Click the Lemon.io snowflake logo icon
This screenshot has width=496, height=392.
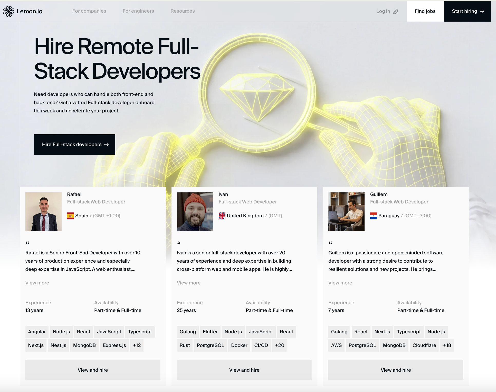click(x=9, y=11)
